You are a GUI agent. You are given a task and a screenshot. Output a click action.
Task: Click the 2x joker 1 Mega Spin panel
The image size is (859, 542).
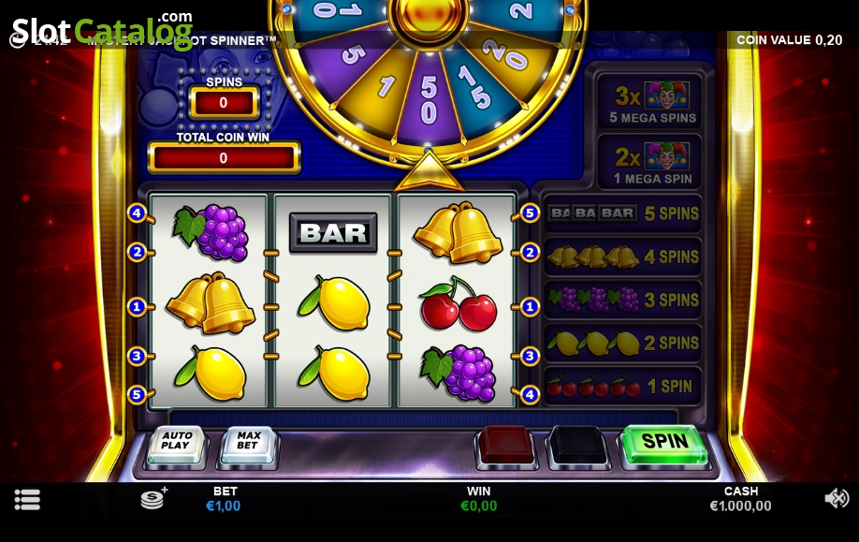[649, 163]
